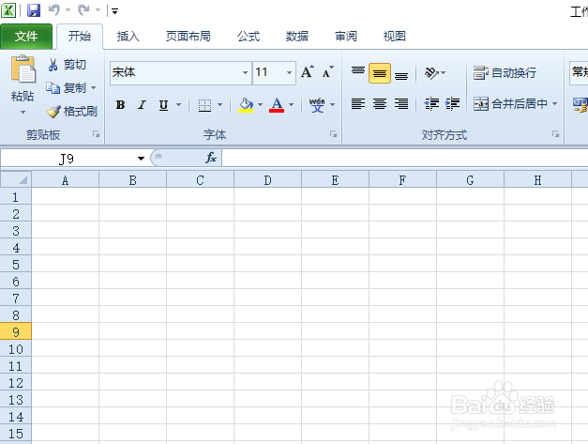This screenshot has width=588, height=444.
Task: Click the Redo arrow icon
Action: tap(83, 10)
